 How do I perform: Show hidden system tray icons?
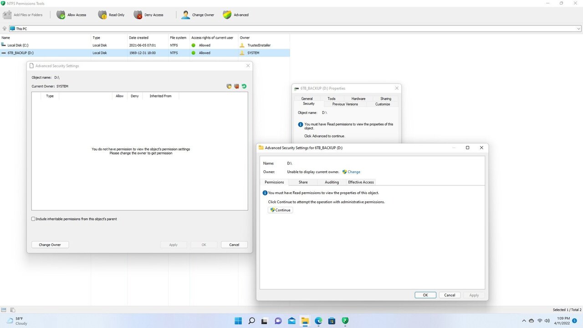pos(524,321)
